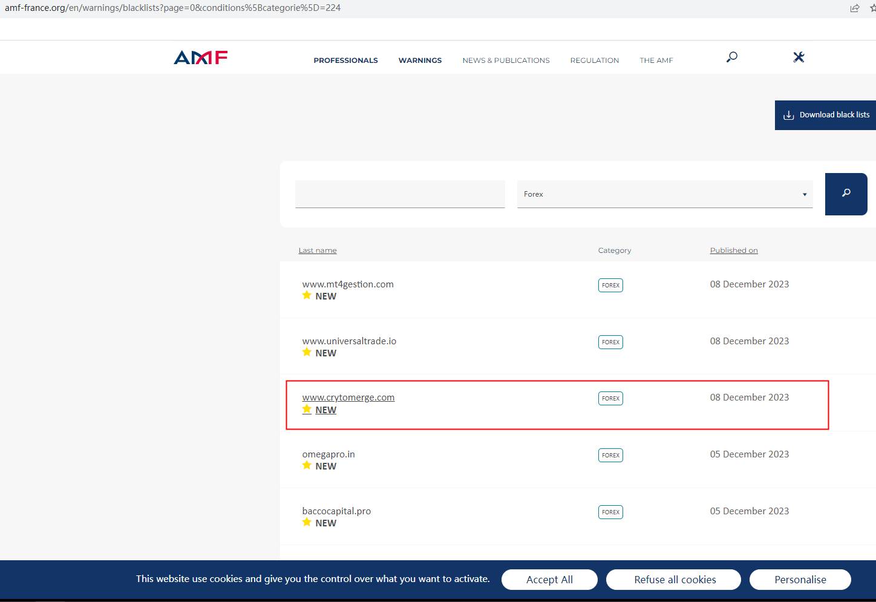Click date 05 December 2023 on baccocapital row
Image resolution: width=876 pixels, height=602 pixels.
click(750, 511)
